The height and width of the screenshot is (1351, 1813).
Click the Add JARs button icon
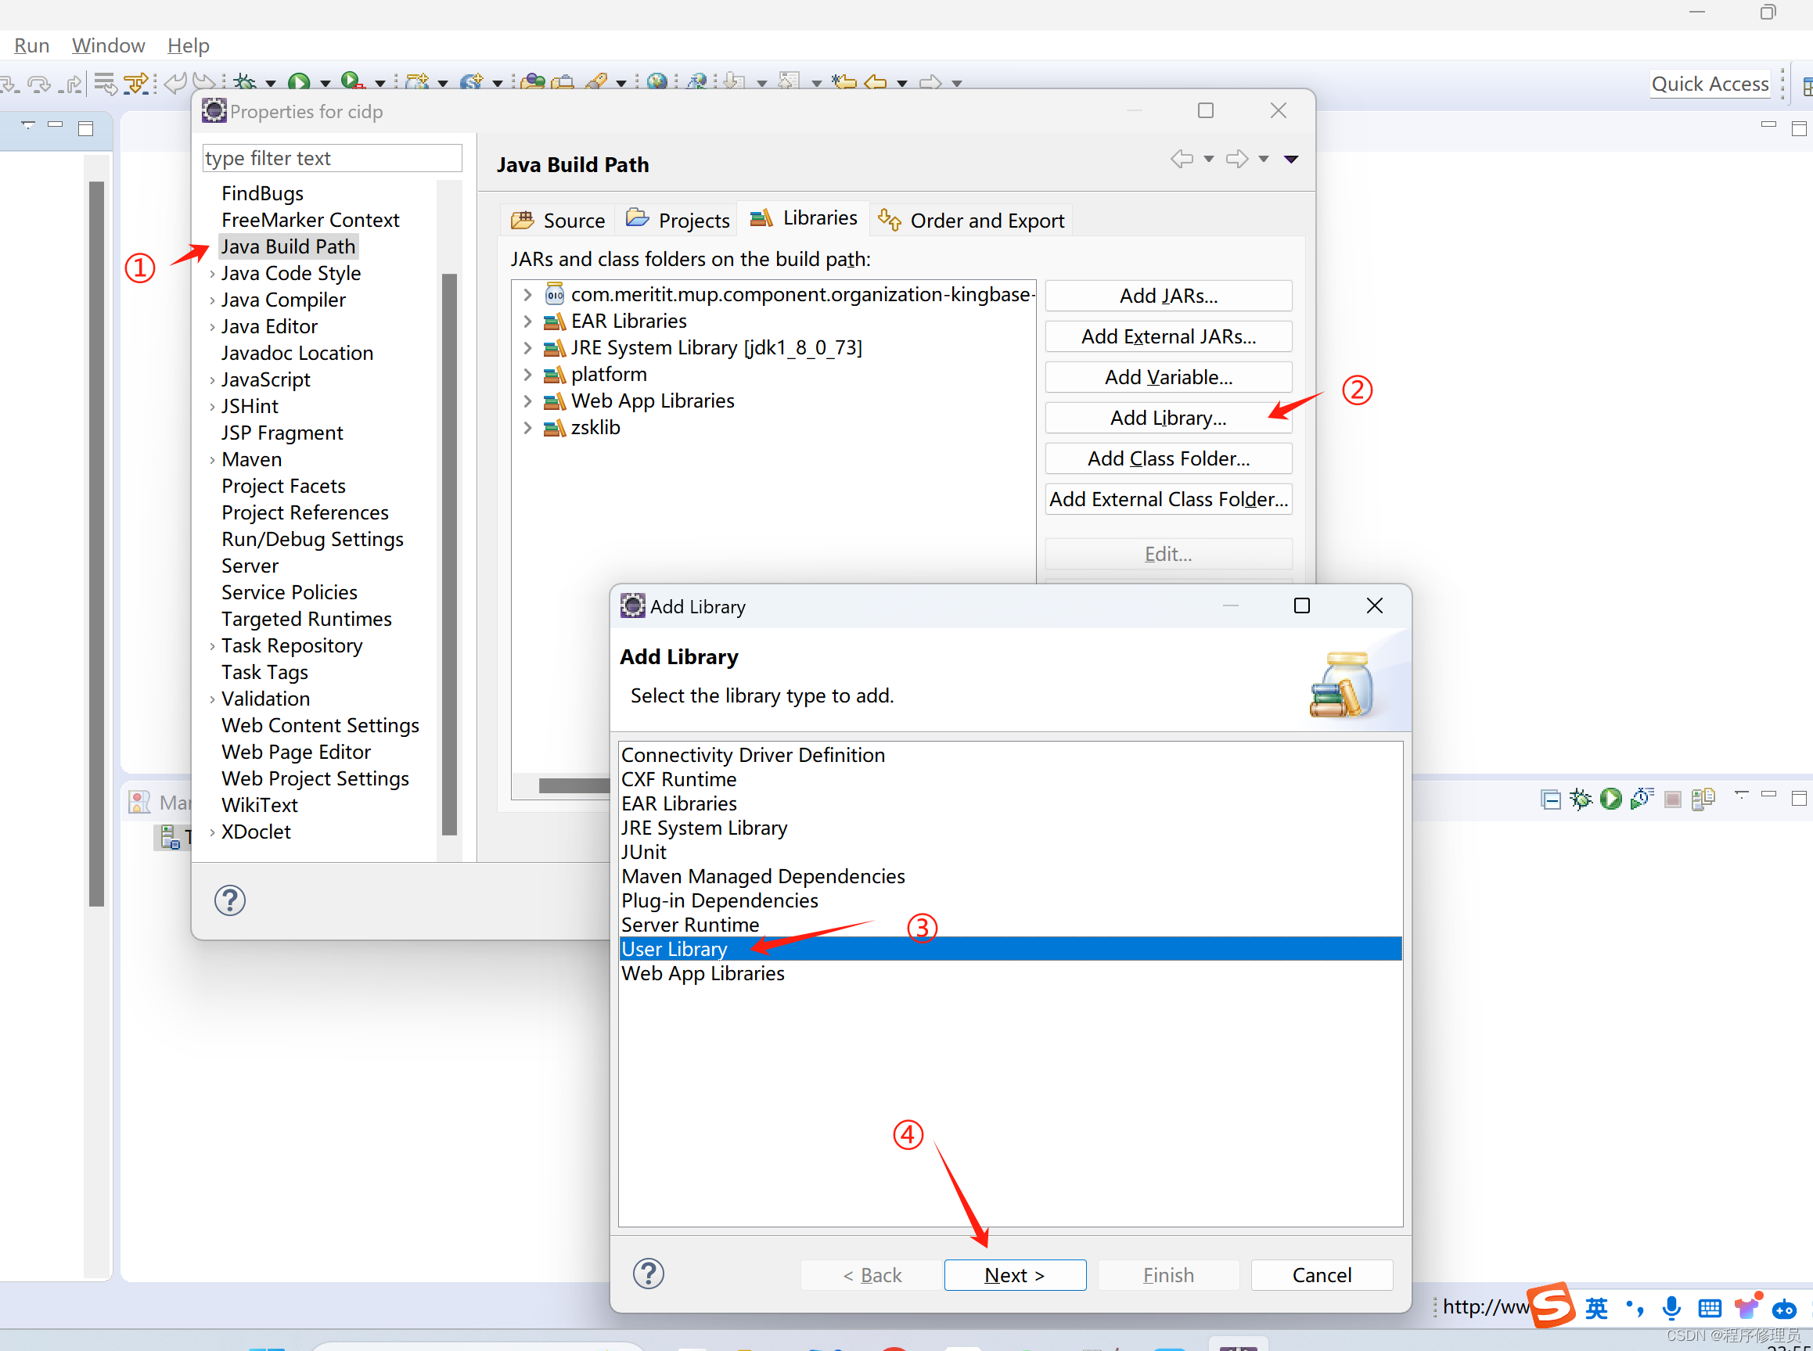pos(1168,295)
